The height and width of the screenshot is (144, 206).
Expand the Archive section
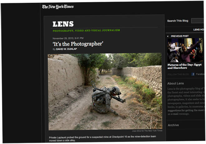[173, 125]
